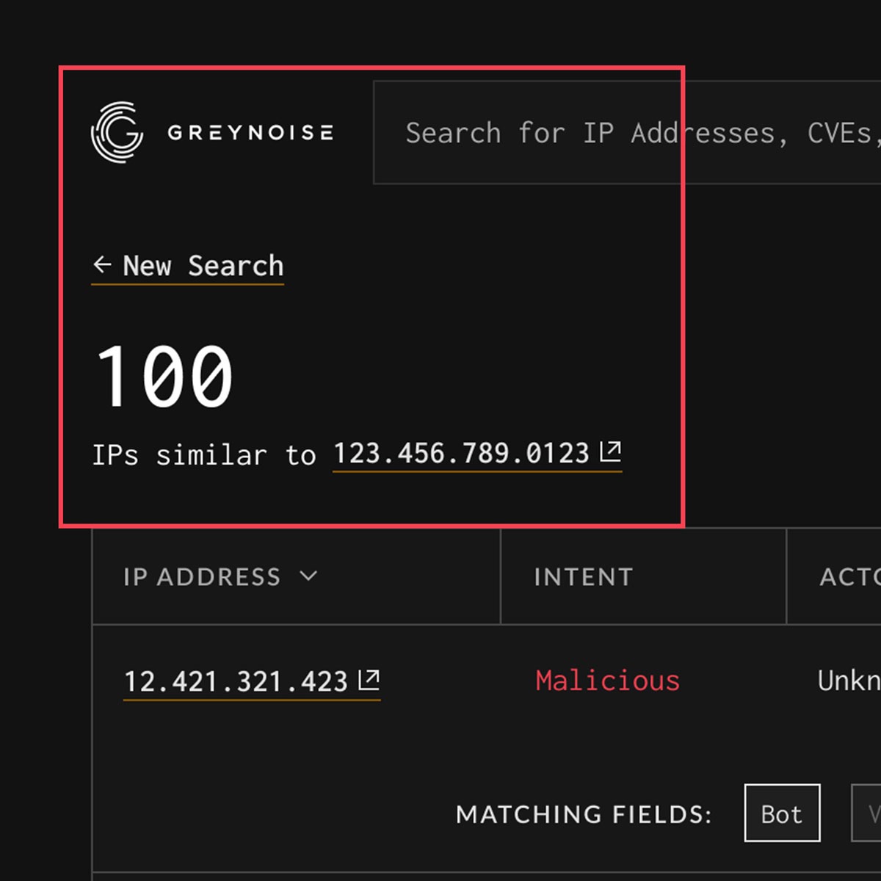Expand the chevron beside IP ADDRESS
Viewport: 881px width, 881px height.
coord(309,576)
